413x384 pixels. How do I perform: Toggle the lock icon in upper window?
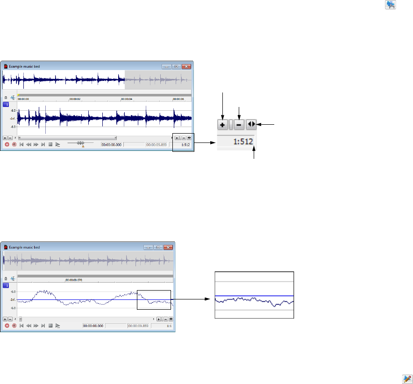tap(6, 98)
